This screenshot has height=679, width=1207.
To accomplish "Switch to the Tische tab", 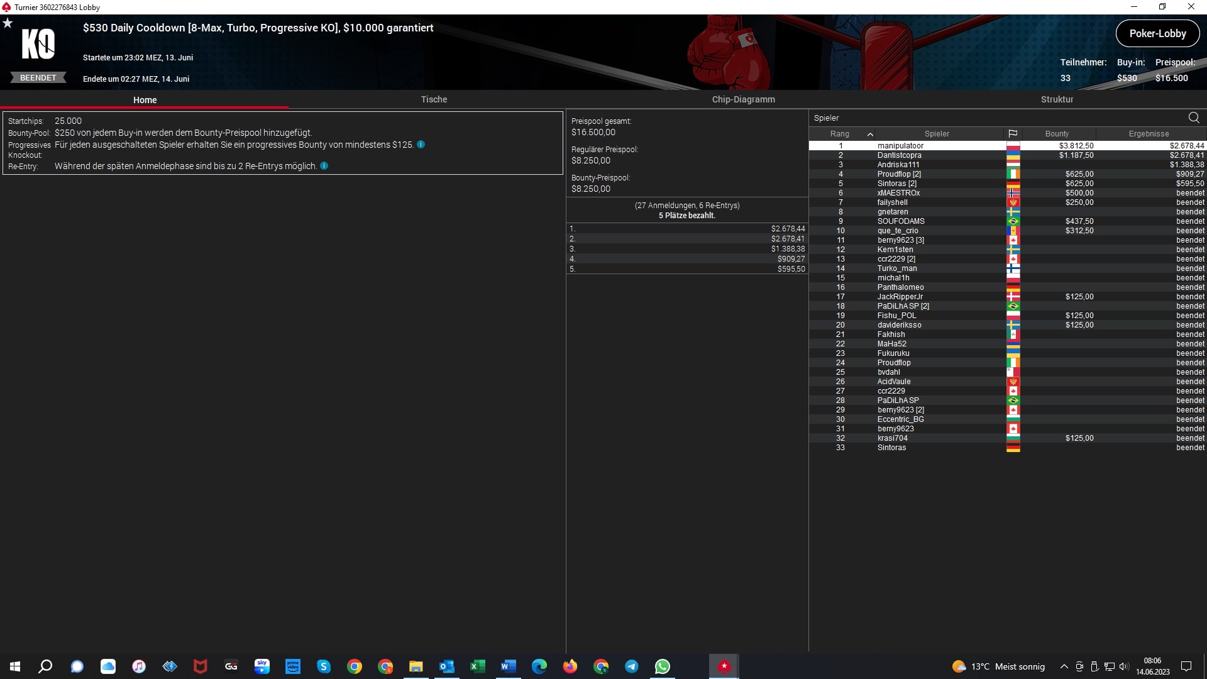I will pyautogui.click(x=434, y=99).
